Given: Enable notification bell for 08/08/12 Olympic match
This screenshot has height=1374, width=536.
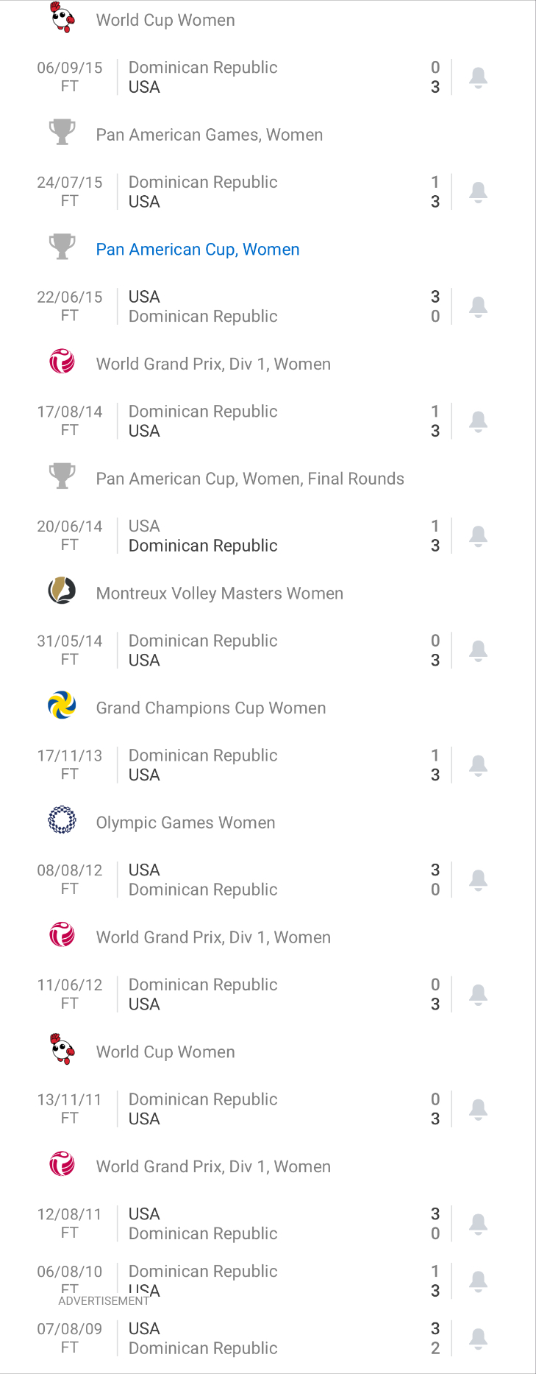Looking at the screenshot, I should pyautogui.click(x=478, y=880).
